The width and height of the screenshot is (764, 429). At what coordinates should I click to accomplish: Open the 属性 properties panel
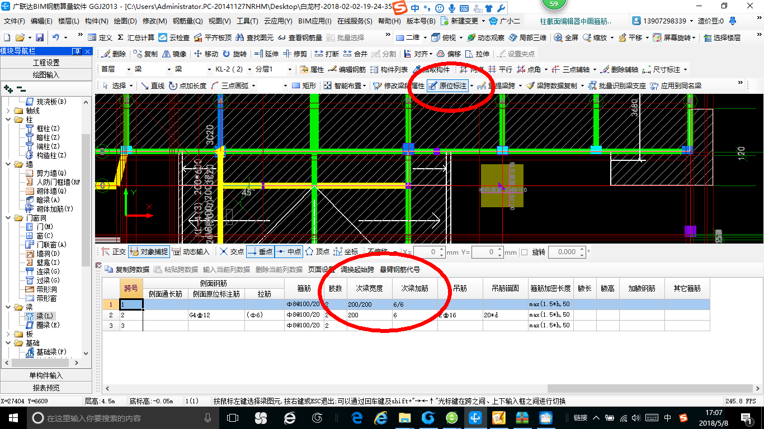tap(312, 69)
